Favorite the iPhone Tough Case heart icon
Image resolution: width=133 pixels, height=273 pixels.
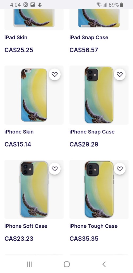[x=120, y=169]
